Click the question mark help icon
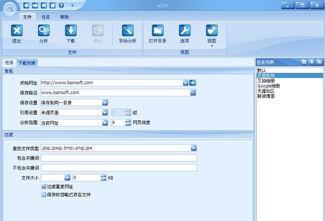325x221 pixels. pyautogui.click(x=61, y=5)
